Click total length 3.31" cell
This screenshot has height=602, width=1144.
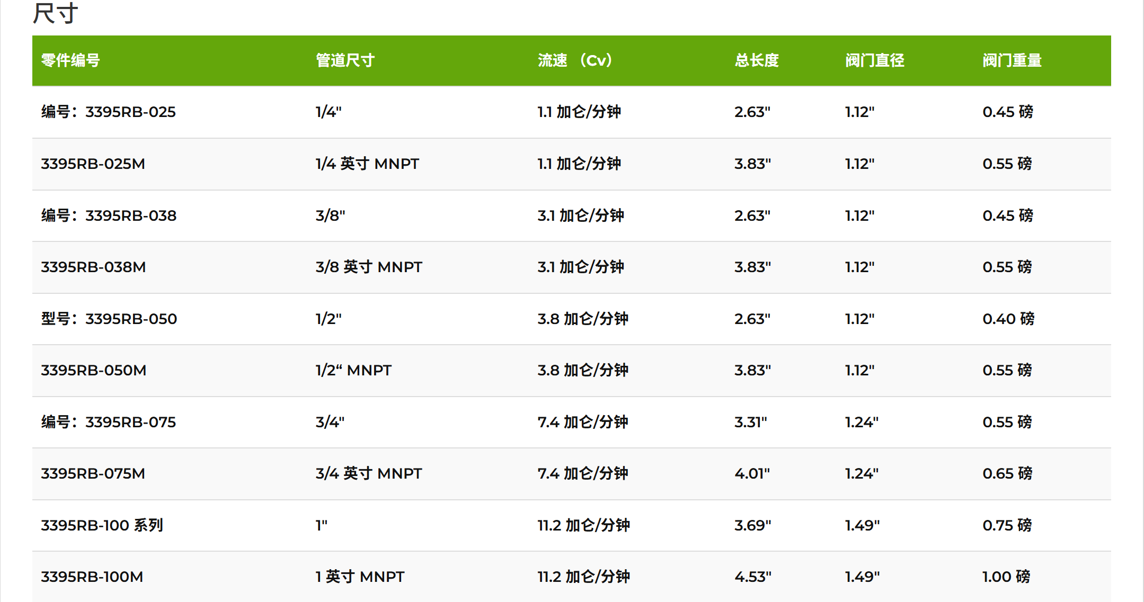tap(750, 422)
